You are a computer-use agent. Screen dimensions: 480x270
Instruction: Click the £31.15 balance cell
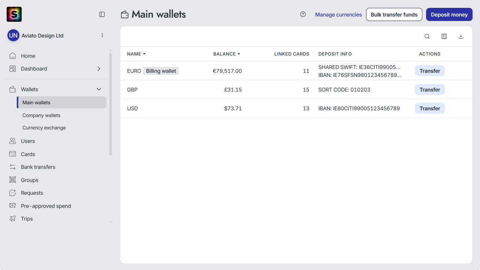[233, 90]
